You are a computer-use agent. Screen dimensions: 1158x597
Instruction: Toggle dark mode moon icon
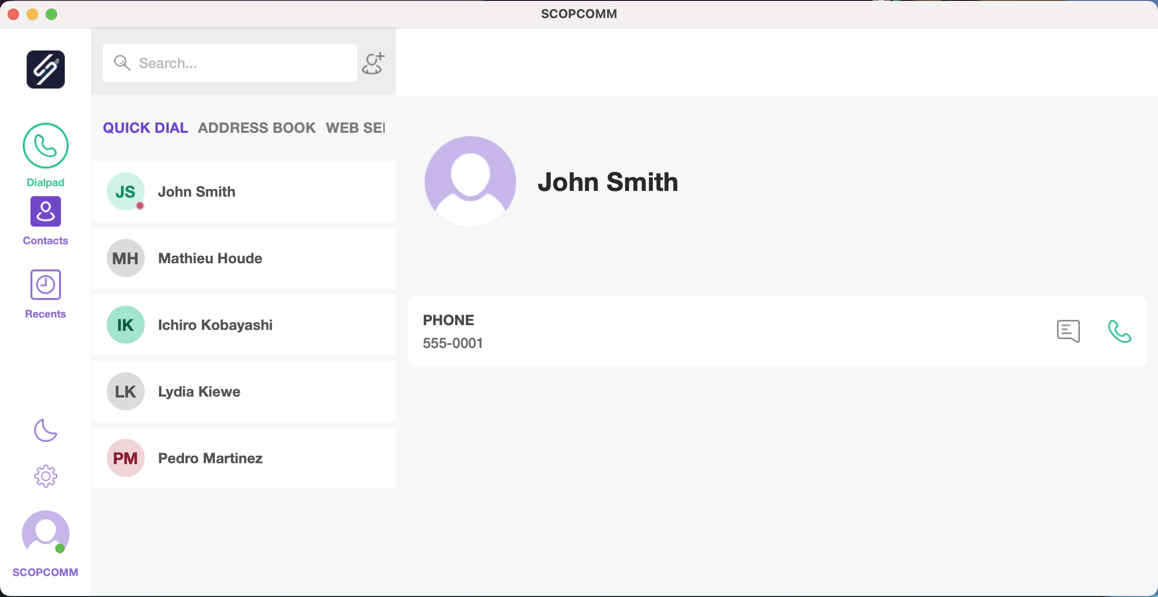click(46, 430)
